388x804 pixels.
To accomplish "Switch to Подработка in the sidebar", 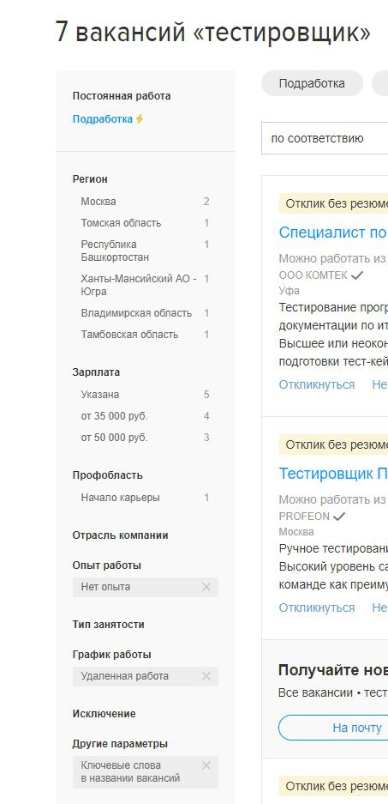I will click(103, 119).
